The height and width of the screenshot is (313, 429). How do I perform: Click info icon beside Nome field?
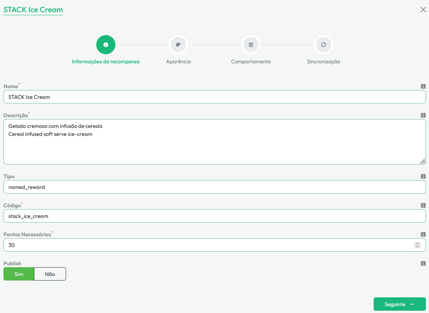coord(423,86)
